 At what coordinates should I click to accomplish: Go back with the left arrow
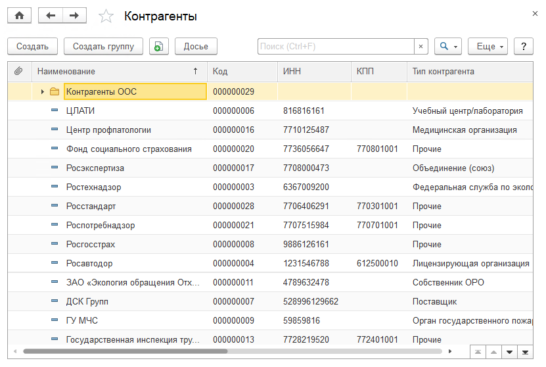click(x=51, y=16)
